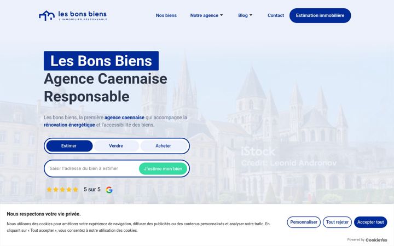394x246 pixels.
Task: Follow the agence caennaise link
Action: [124, 118]
